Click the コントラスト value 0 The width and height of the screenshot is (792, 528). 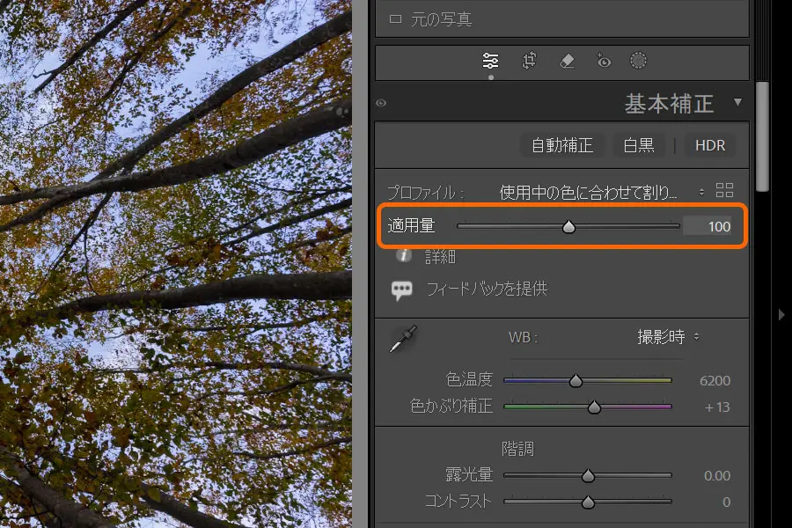726,502
